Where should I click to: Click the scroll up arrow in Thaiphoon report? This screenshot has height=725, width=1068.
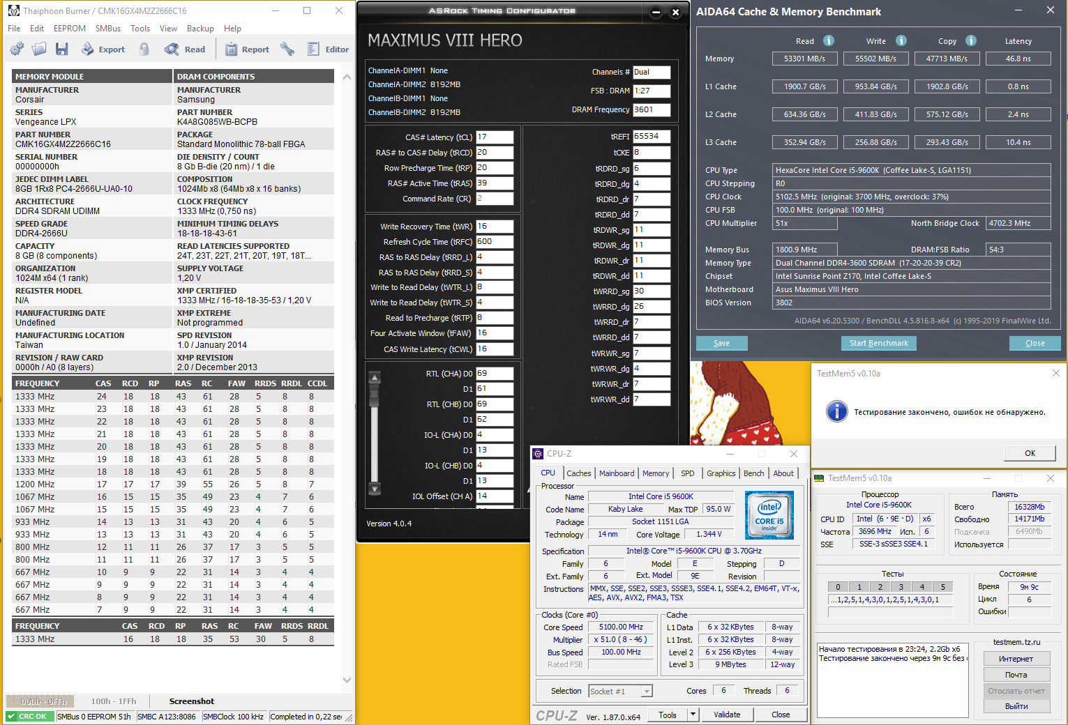(x=347, y=77)
